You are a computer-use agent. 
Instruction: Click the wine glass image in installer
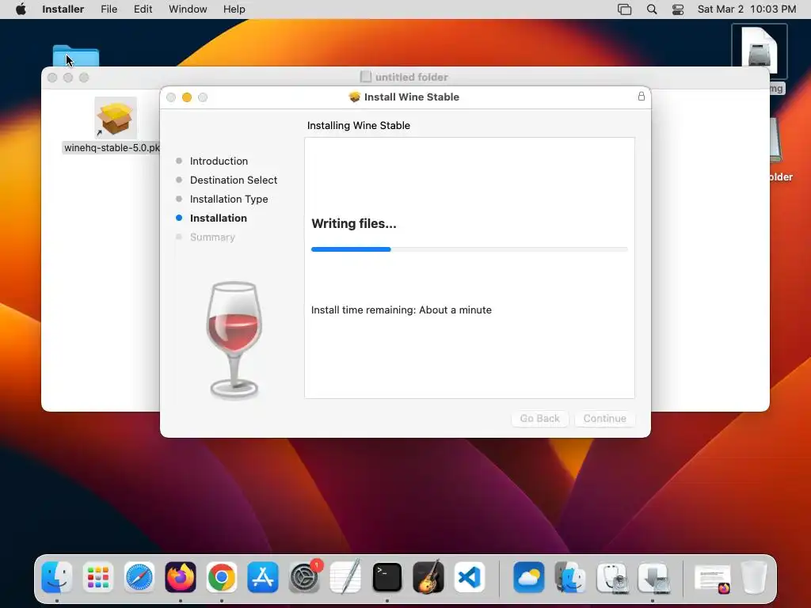coord(234,340)
